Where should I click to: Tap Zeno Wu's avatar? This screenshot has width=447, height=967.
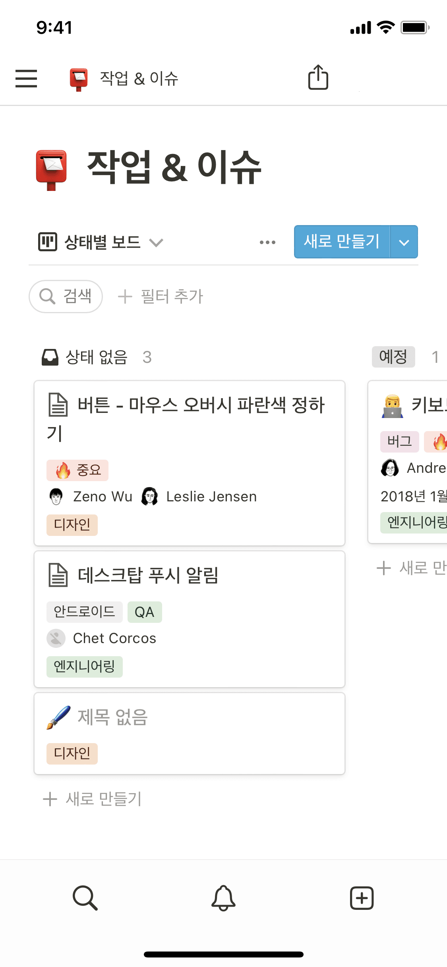pos(56,497)
